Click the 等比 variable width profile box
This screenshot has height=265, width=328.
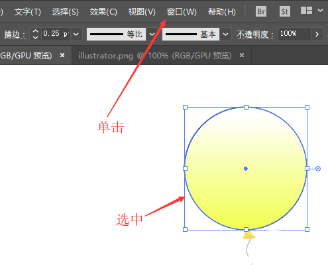tap(116, 34)
